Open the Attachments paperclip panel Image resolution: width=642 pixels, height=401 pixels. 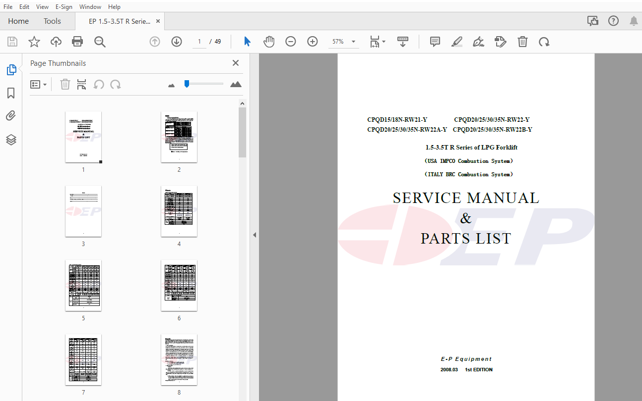coord(11,116)
